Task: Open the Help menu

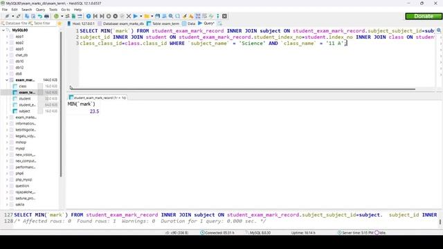Action: (x=78, y=10)
